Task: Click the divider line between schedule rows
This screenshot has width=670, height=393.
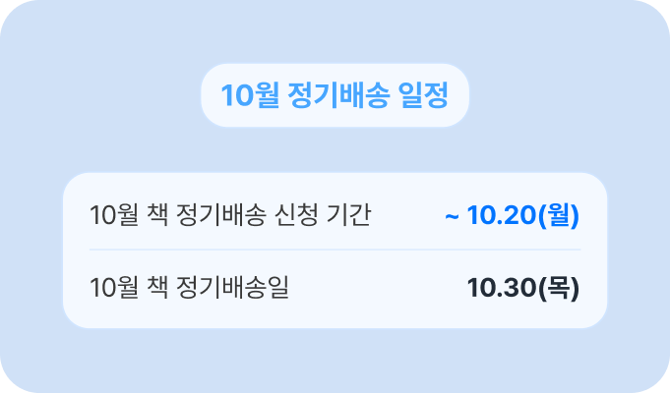Action: (335, 250)
